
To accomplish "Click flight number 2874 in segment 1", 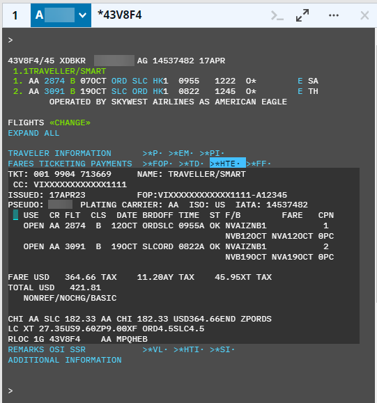I will [x=54, y=81].
